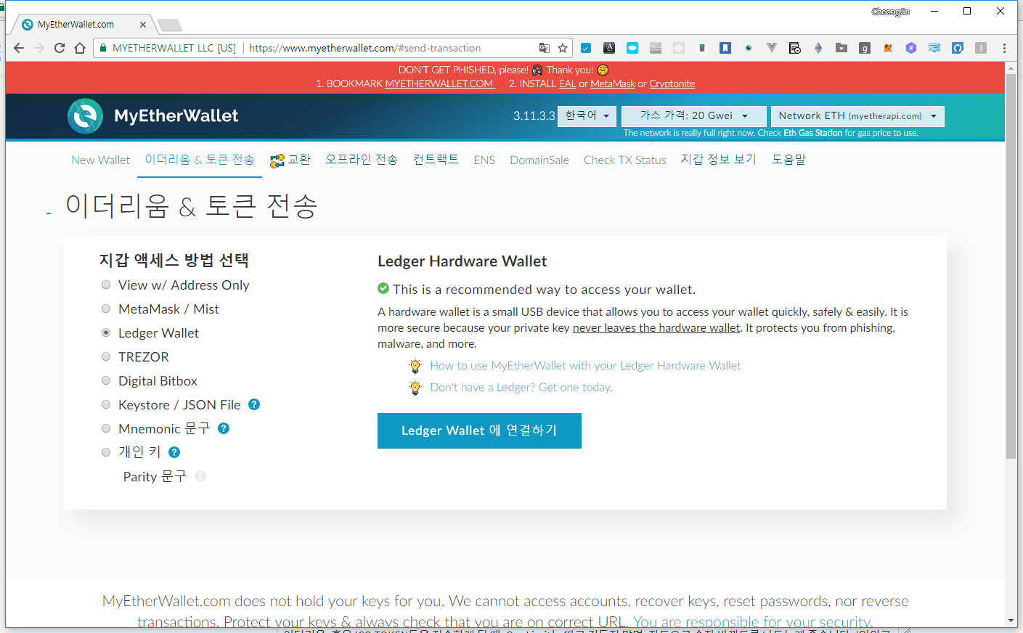Choose the TREZOR radio option
Viewport: 1023px width, 633px height.
coord(106,357)
